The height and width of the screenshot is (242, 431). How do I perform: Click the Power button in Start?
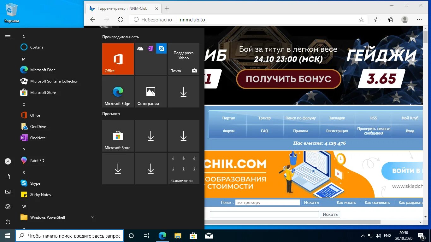(x=8, y=222)
